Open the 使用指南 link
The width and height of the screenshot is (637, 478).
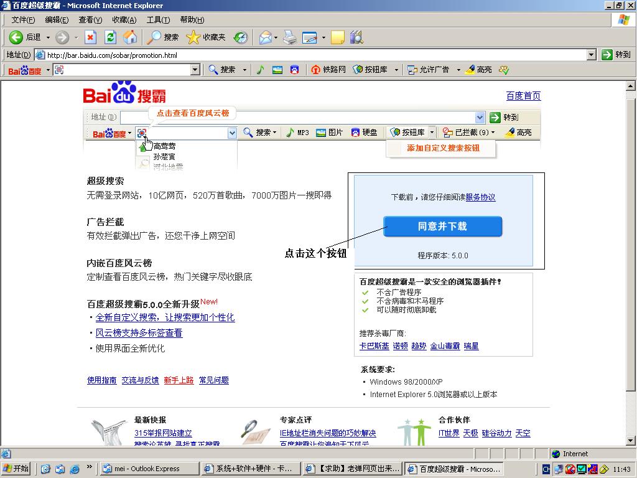[101, 380]
